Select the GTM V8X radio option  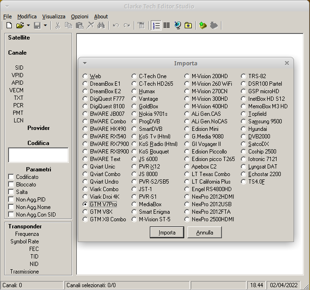click(x=85, y=212)
